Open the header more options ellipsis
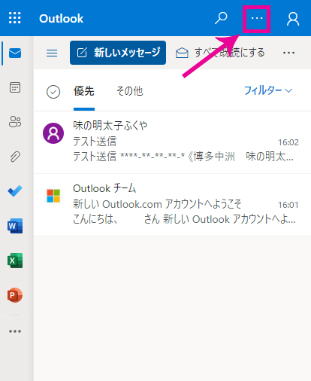The width and height of the screenshot is (311, 381). point(257,18)
